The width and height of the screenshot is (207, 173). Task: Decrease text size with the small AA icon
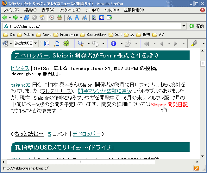[x=69, y=17]
